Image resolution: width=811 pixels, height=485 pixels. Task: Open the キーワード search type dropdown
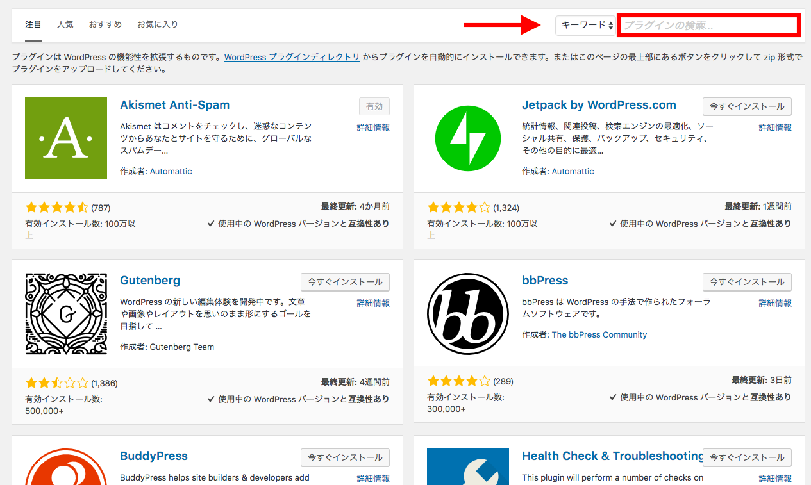tap(586, 26)
